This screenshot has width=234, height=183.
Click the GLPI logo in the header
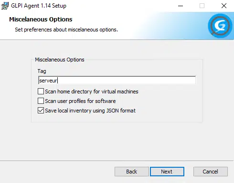point(220,26)
